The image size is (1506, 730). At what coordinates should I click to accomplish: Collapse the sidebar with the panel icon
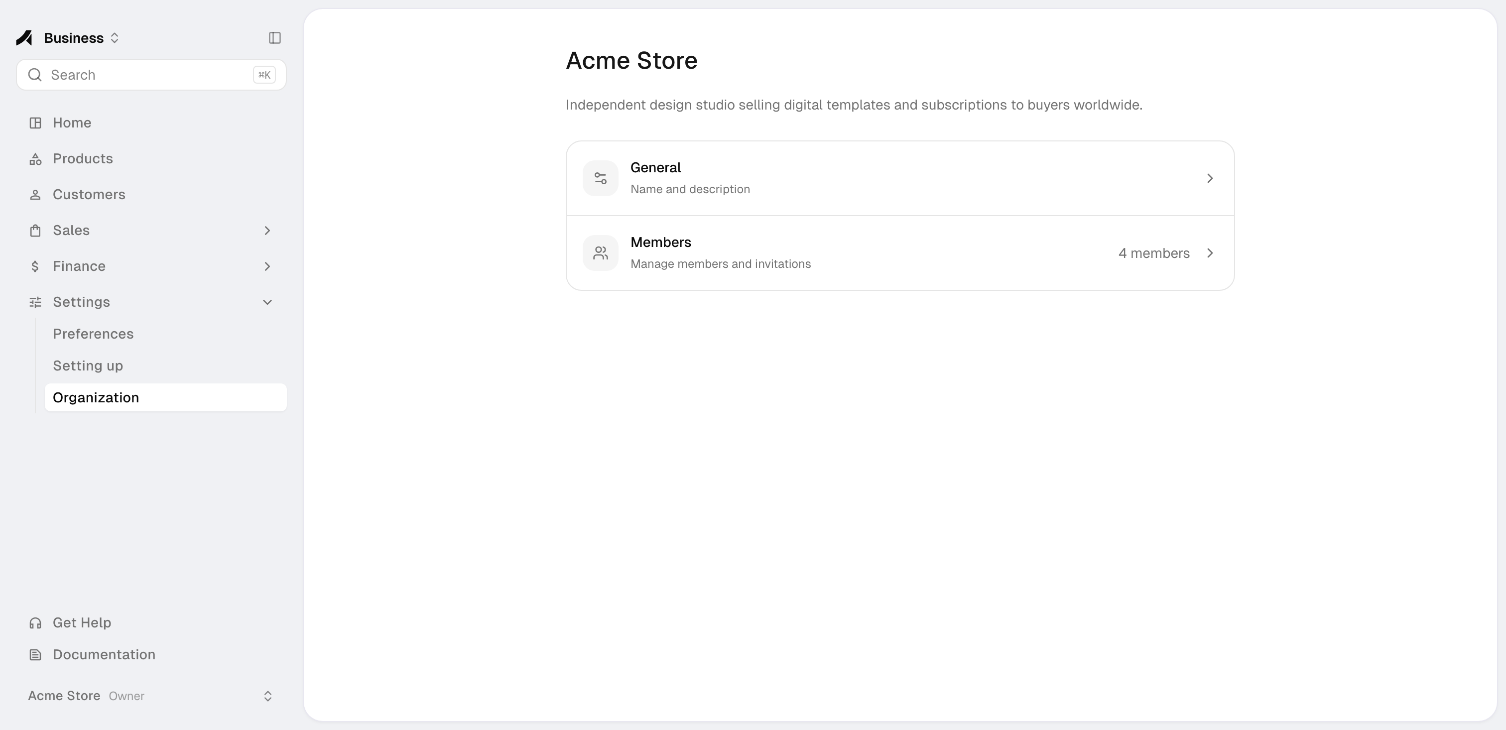click(x=275, y=38)
